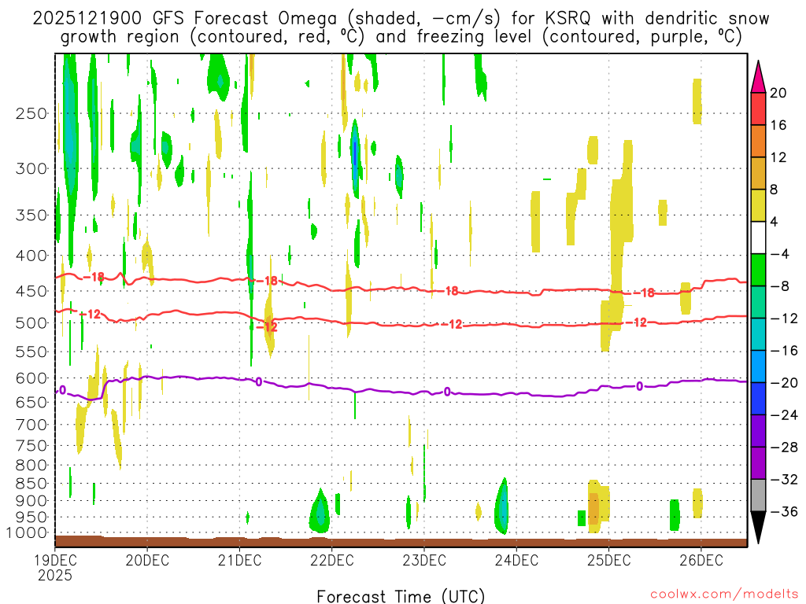Click the 850 pressure level label
This screenshot has height=604, width=806.
[31, 484]
